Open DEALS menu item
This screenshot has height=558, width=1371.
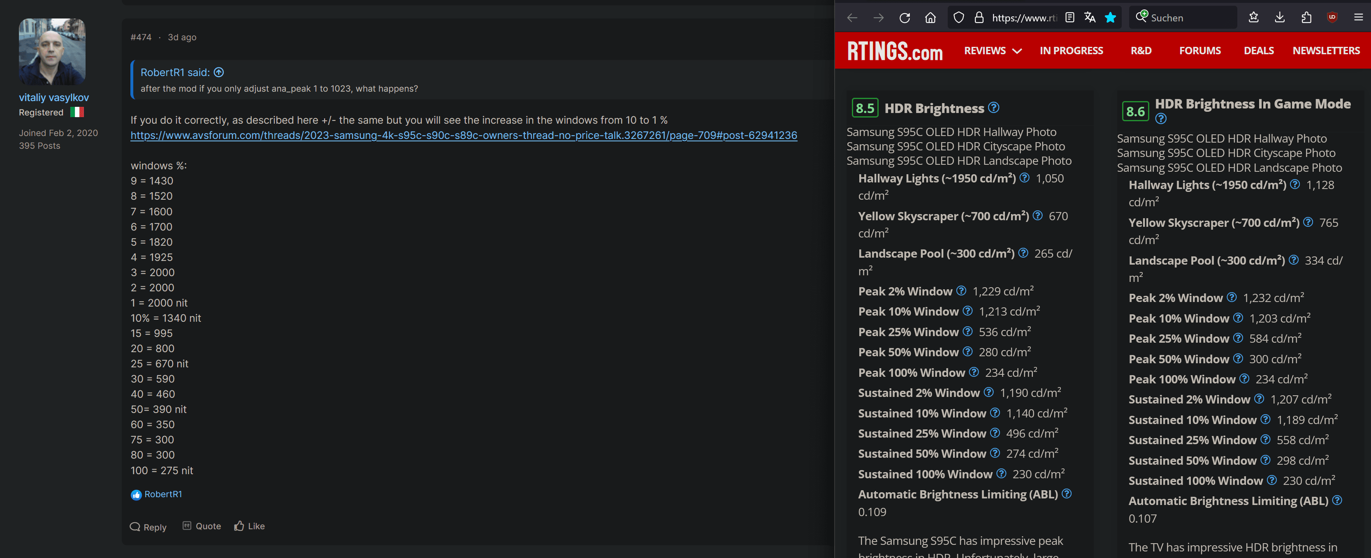pos(1259,51)
